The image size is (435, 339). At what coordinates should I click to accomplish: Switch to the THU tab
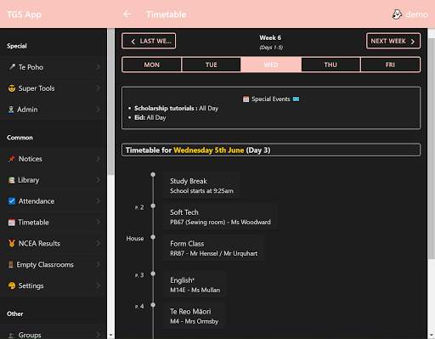coord(330,65)
